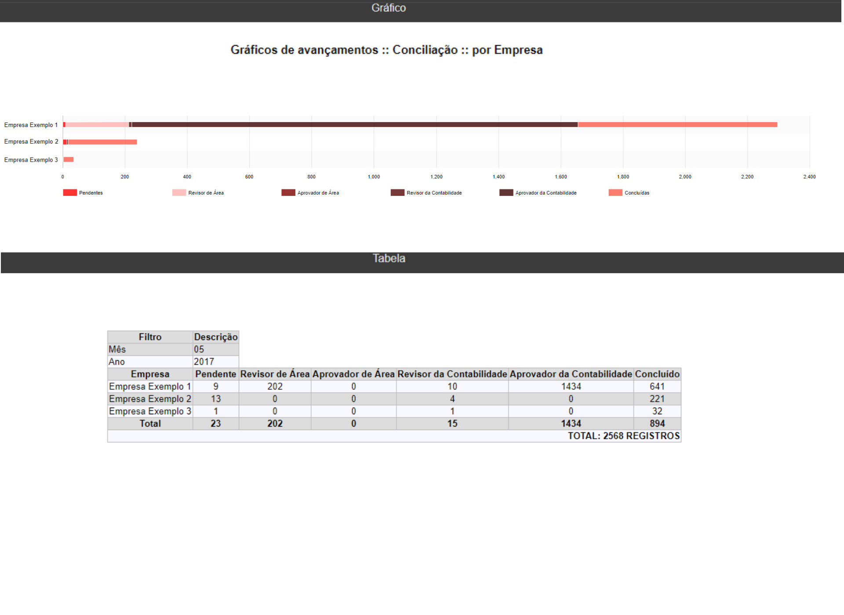Select the Empresa Exemplo 2 chart label
Image resolution: width=844 pixels, height=615 pixels.
tap(31, 142)
